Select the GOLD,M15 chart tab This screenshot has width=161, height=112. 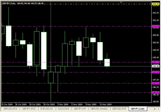(x=63, y=109)
